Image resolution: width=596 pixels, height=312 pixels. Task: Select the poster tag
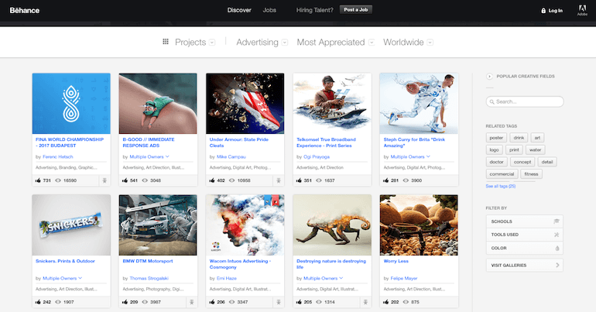(x=496, y=138)
